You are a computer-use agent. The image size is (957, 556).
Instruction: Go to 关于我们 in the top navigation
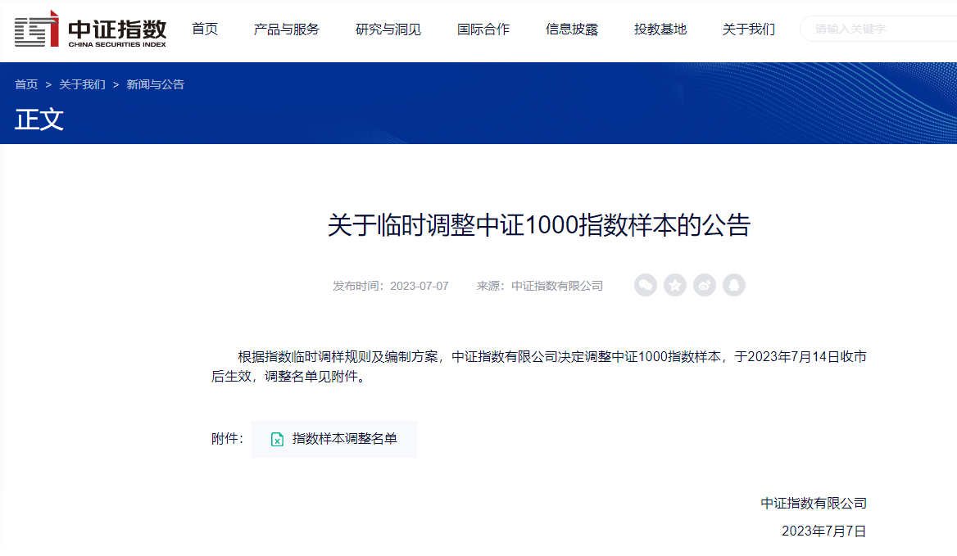(749, 29)
